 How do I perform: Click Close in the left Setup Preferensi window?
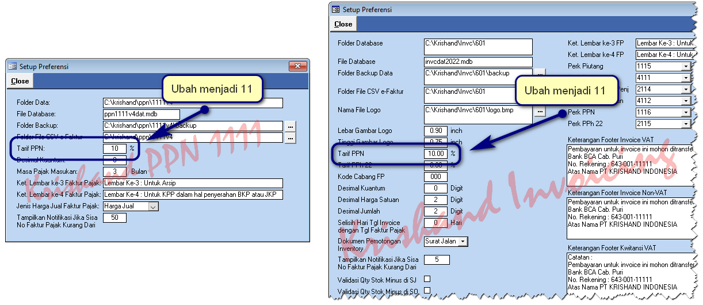[20, 81]
